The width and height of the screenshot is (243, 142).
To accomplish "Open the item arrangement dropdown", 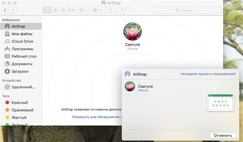I will point(83,10).
